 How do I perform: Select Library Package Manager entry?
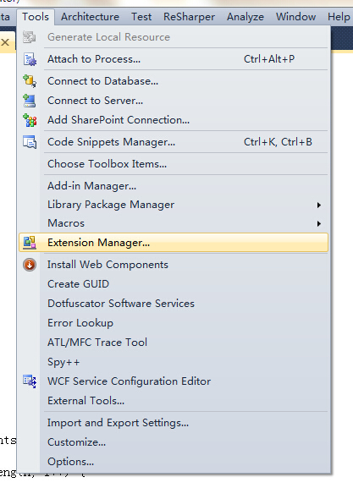click(x=174, y=205)
